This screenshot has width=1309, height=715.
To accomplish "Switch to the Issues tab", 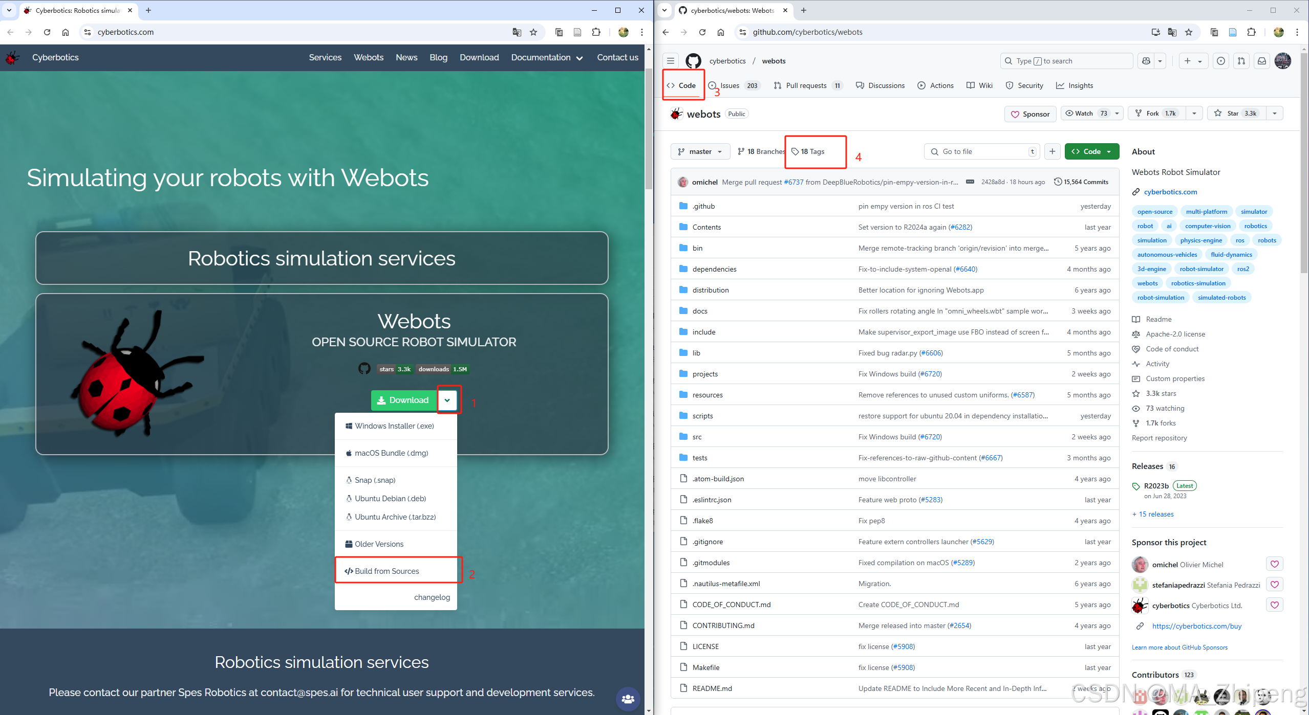I will point(729,85).
